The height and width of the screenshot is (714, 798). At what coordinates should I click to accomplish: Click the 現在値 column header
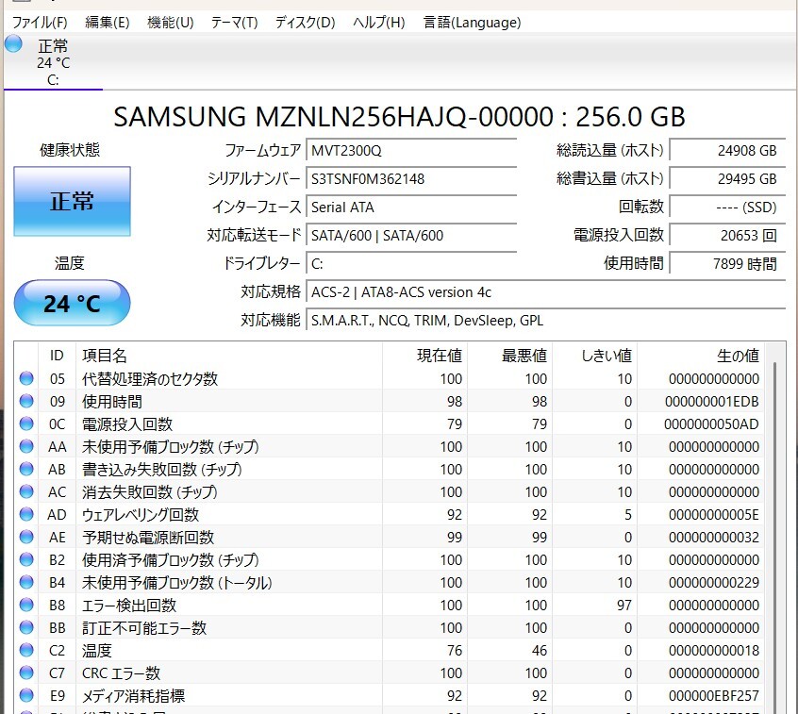click(x=425, y=356)
